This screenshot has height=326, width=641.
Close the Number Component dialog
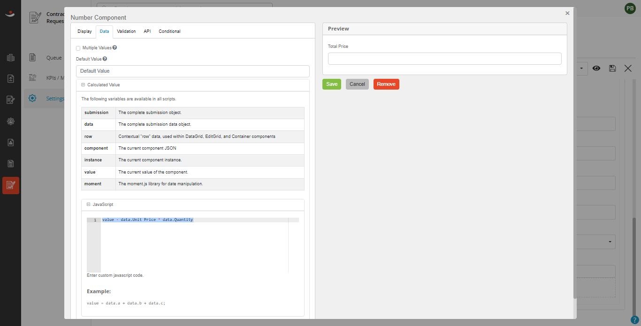[x=567, y=13]
